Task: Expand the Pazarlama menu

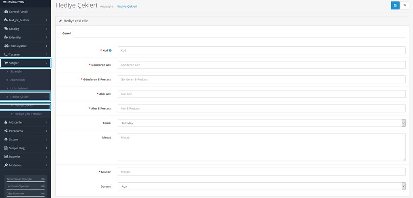Action: (x=25, y=131)
